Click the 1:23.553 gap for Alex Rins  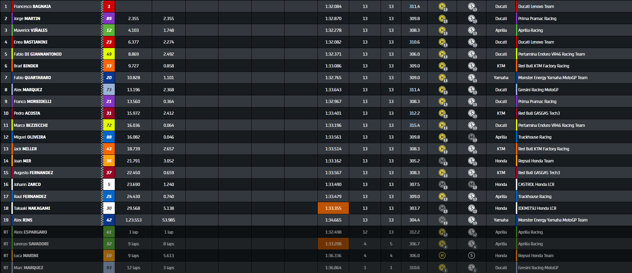coord(133,220)
